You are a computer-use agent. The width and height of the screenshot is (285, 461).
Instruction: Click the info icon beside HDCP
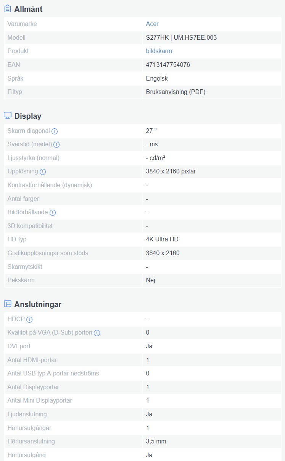point(29,319)
